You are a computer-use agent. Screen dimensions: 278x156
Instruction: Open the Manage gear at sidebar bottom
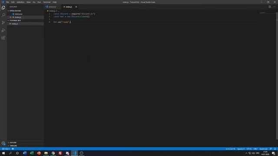point(3,143)
